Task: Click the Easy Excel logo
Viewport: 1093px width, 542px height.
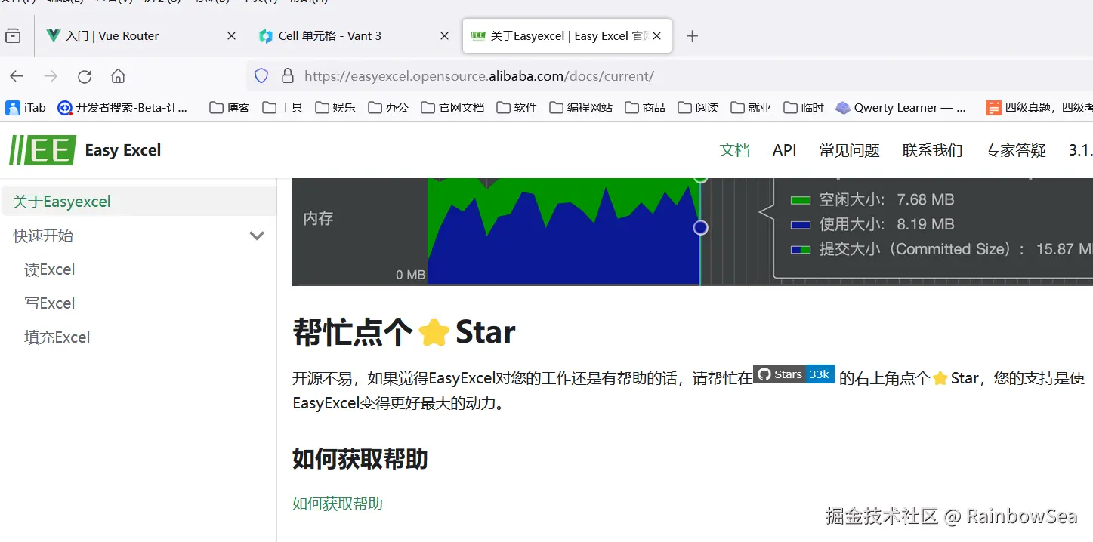Action: [x=42, y=150]
